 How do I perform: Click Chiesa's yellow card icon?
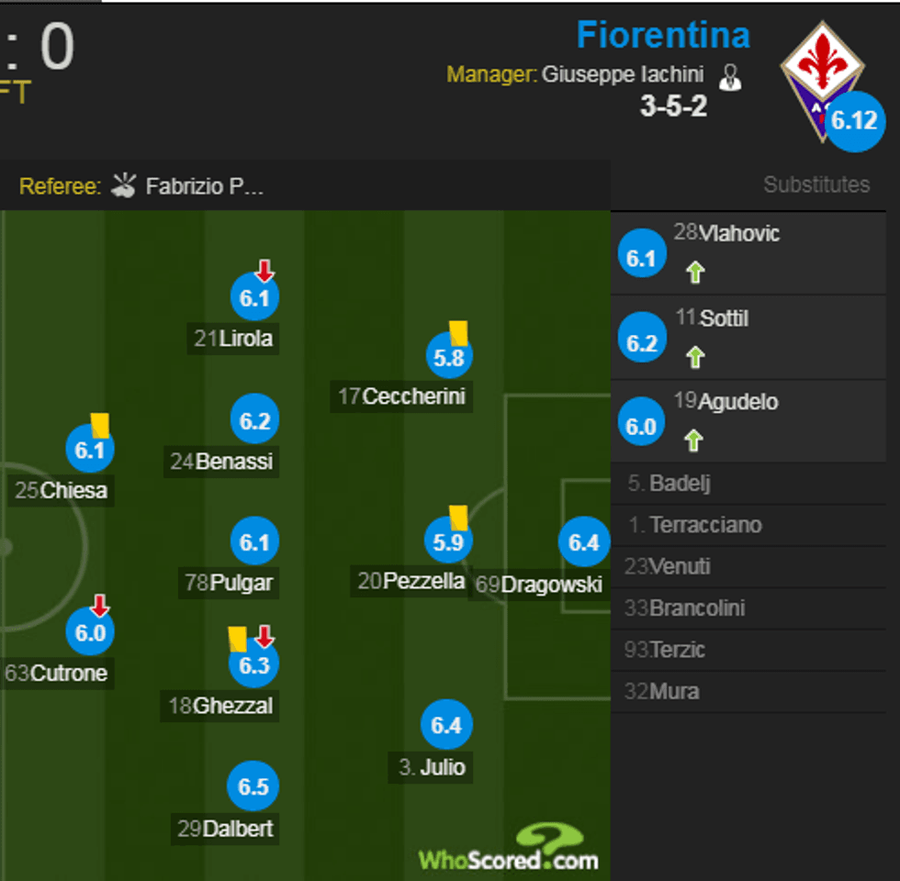click(100, 424)
